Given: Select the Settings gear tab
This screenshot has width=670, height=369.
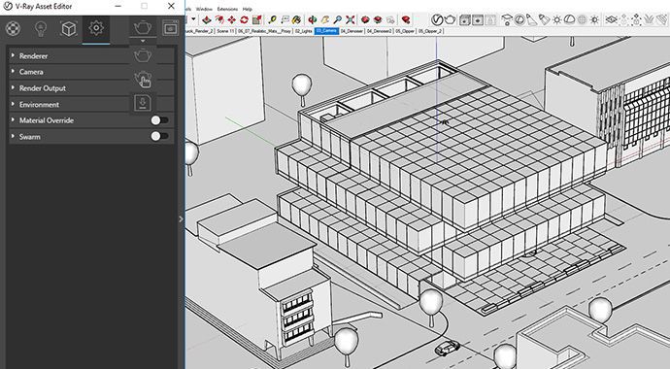Looking at the screenshot, I should (x=96, y=28).
